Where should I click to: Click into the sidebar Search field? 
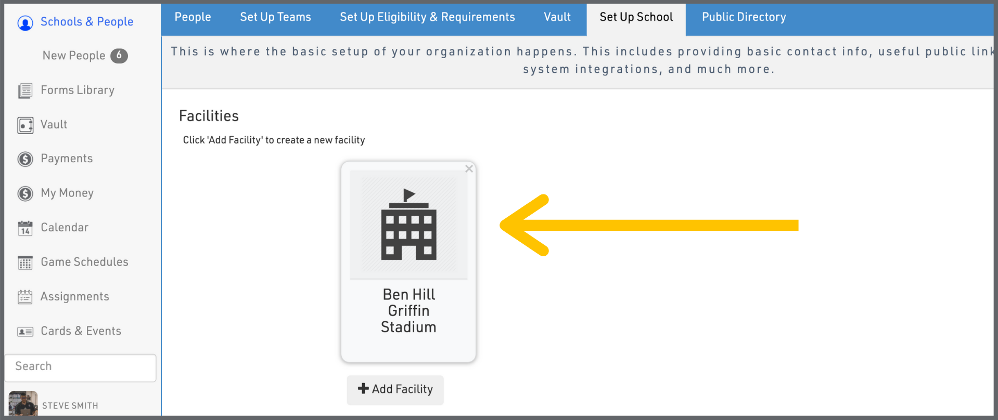click(81, 366)
